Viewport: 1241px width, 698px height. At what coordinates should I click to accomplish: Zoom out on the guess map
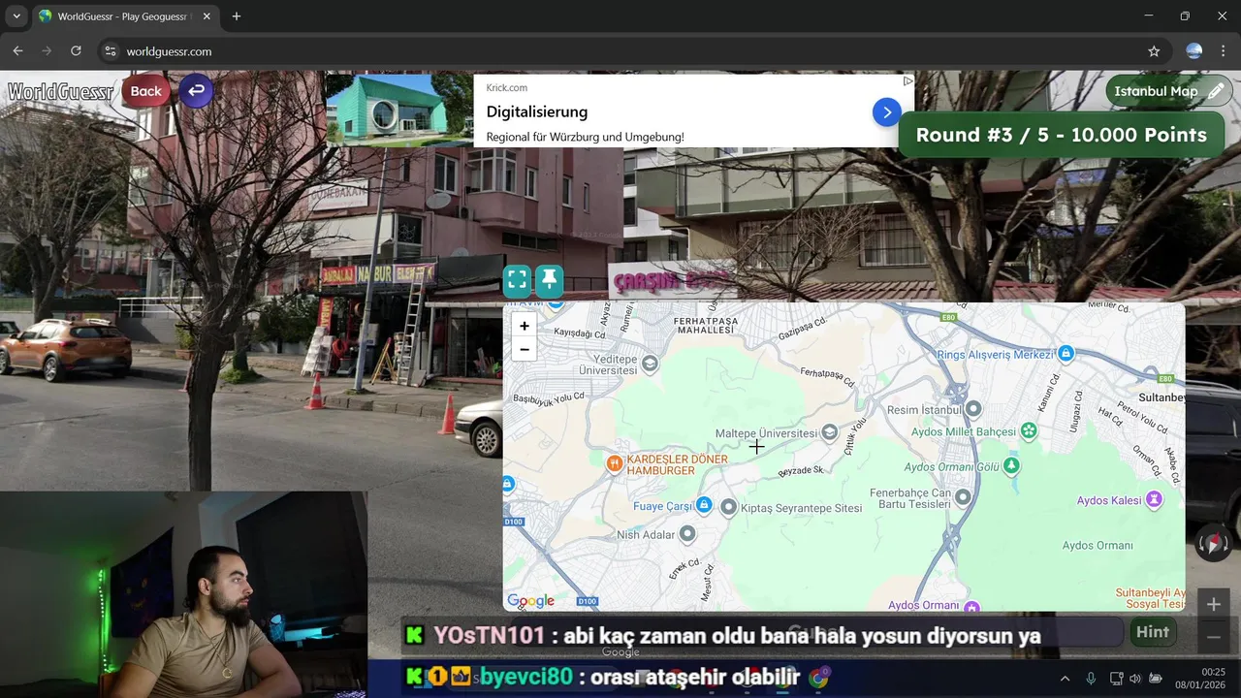[524, 350]
